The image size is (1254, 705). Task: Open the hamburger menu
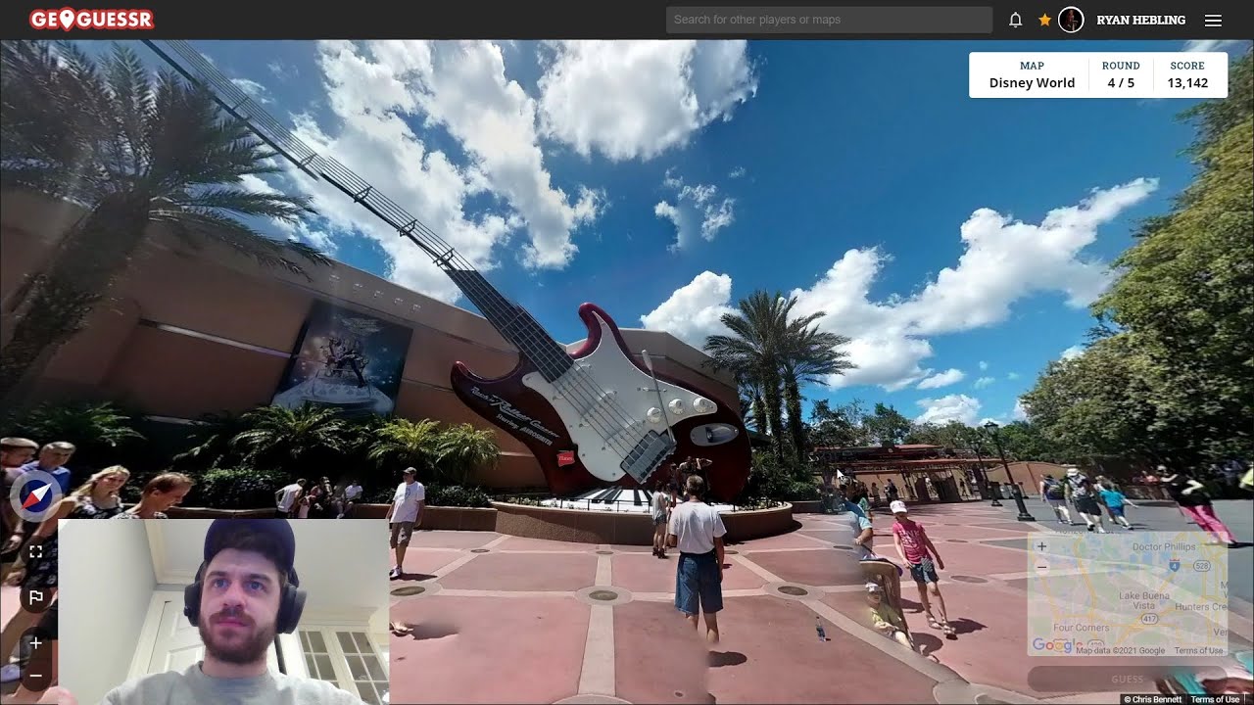pyautogui.click(x=1213, y=20)
